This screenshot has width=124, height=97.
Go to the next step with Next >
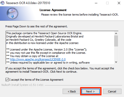90,91
